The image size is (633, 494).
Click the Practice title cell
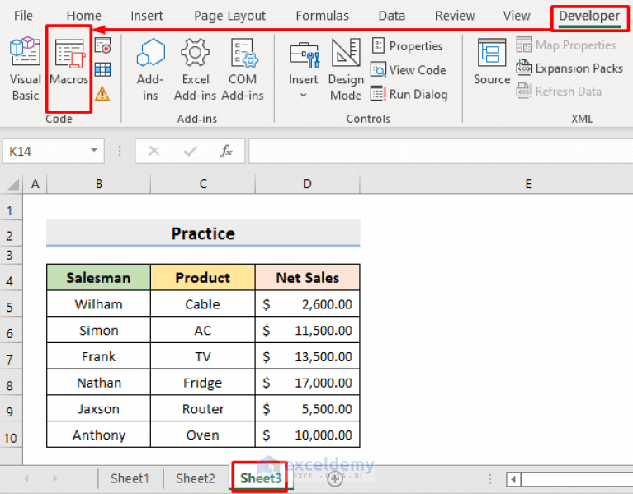point(203,233)
